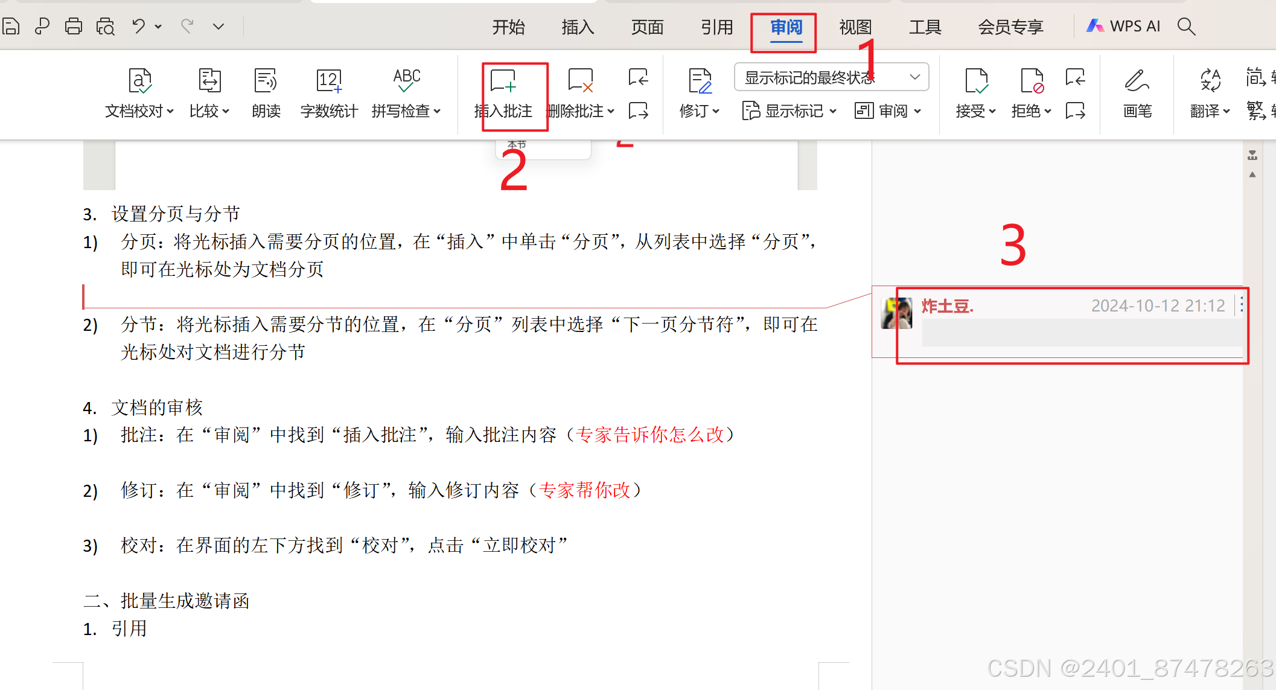Image resolution: width=1276 pixels, height=690 pixels.
Task: Click the comment text input box
Action: (1080, 333)
